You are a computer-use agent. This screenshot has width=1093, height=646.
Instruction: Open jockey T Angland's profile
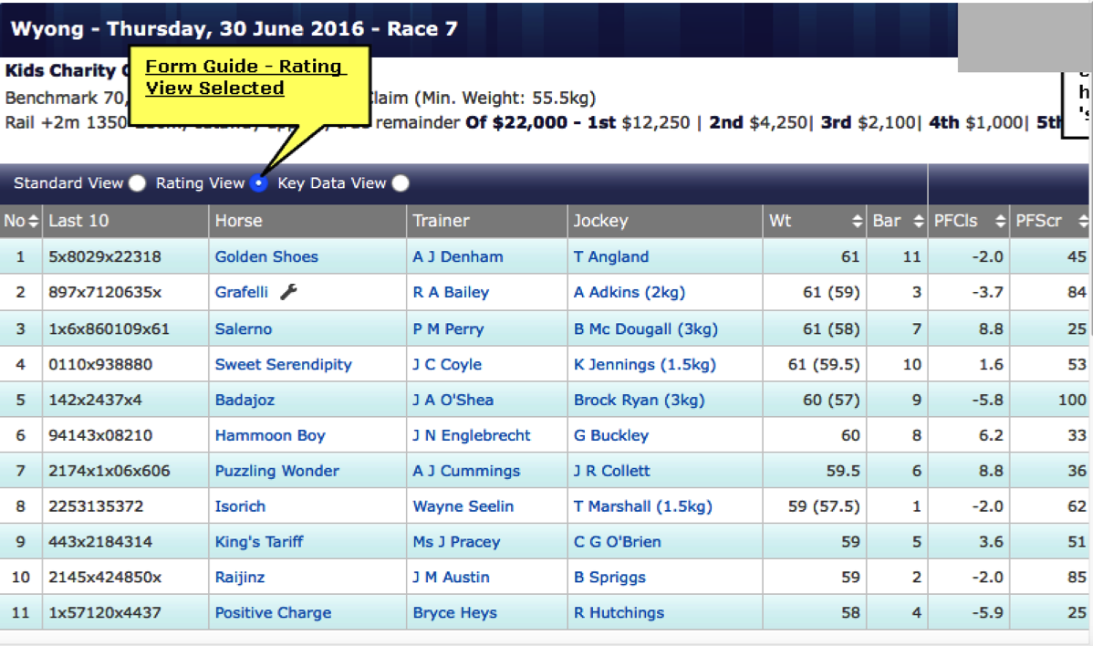(610, 256)
